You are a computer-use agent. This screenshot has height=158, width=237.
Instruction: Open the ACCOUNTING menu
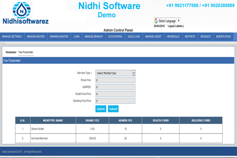coord(115,37)
